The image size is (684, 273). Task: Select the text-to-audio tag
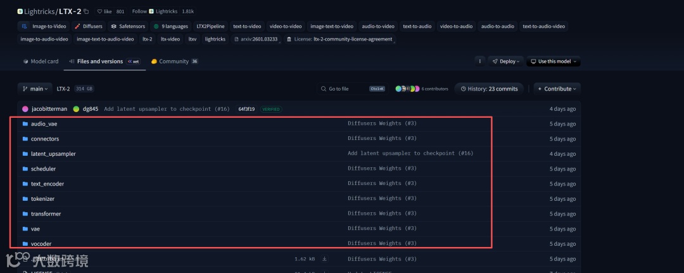[417, 26]
